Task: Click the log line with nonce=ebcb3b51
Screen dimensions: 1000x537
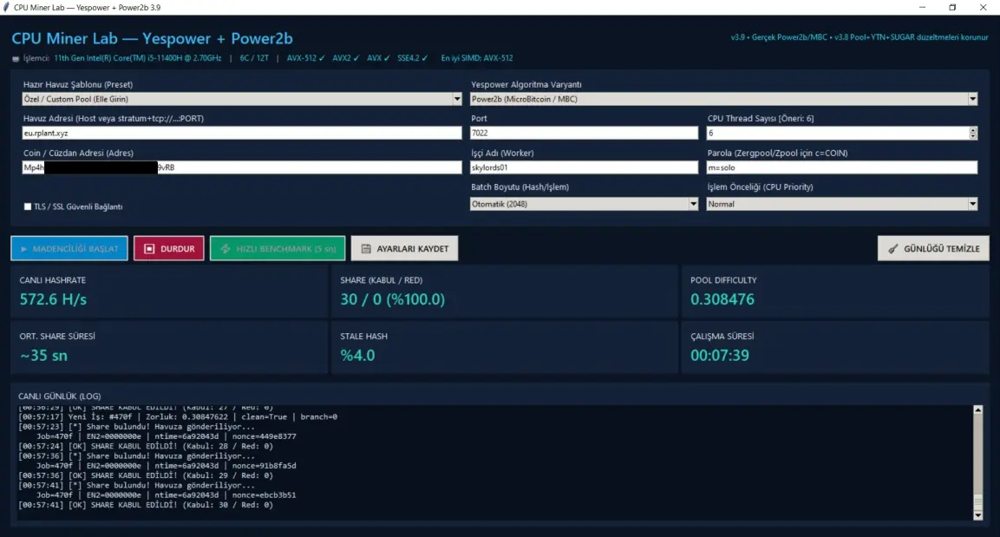Action: point(166,494)
